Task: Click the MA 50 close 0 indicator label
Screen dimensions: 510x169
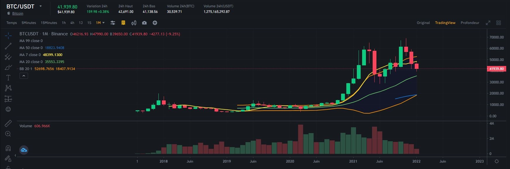Action: 31,48
